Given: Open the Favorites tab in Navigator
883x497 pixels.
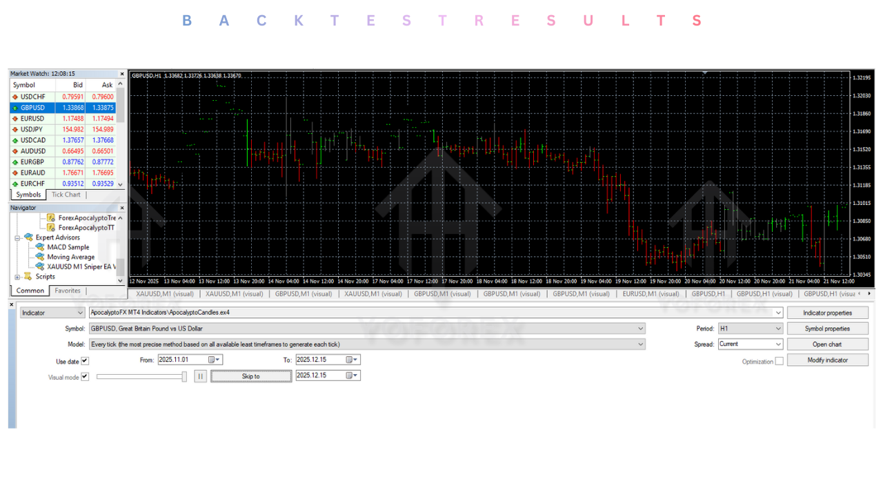Looking at the screenshot, I should (68, 291).
